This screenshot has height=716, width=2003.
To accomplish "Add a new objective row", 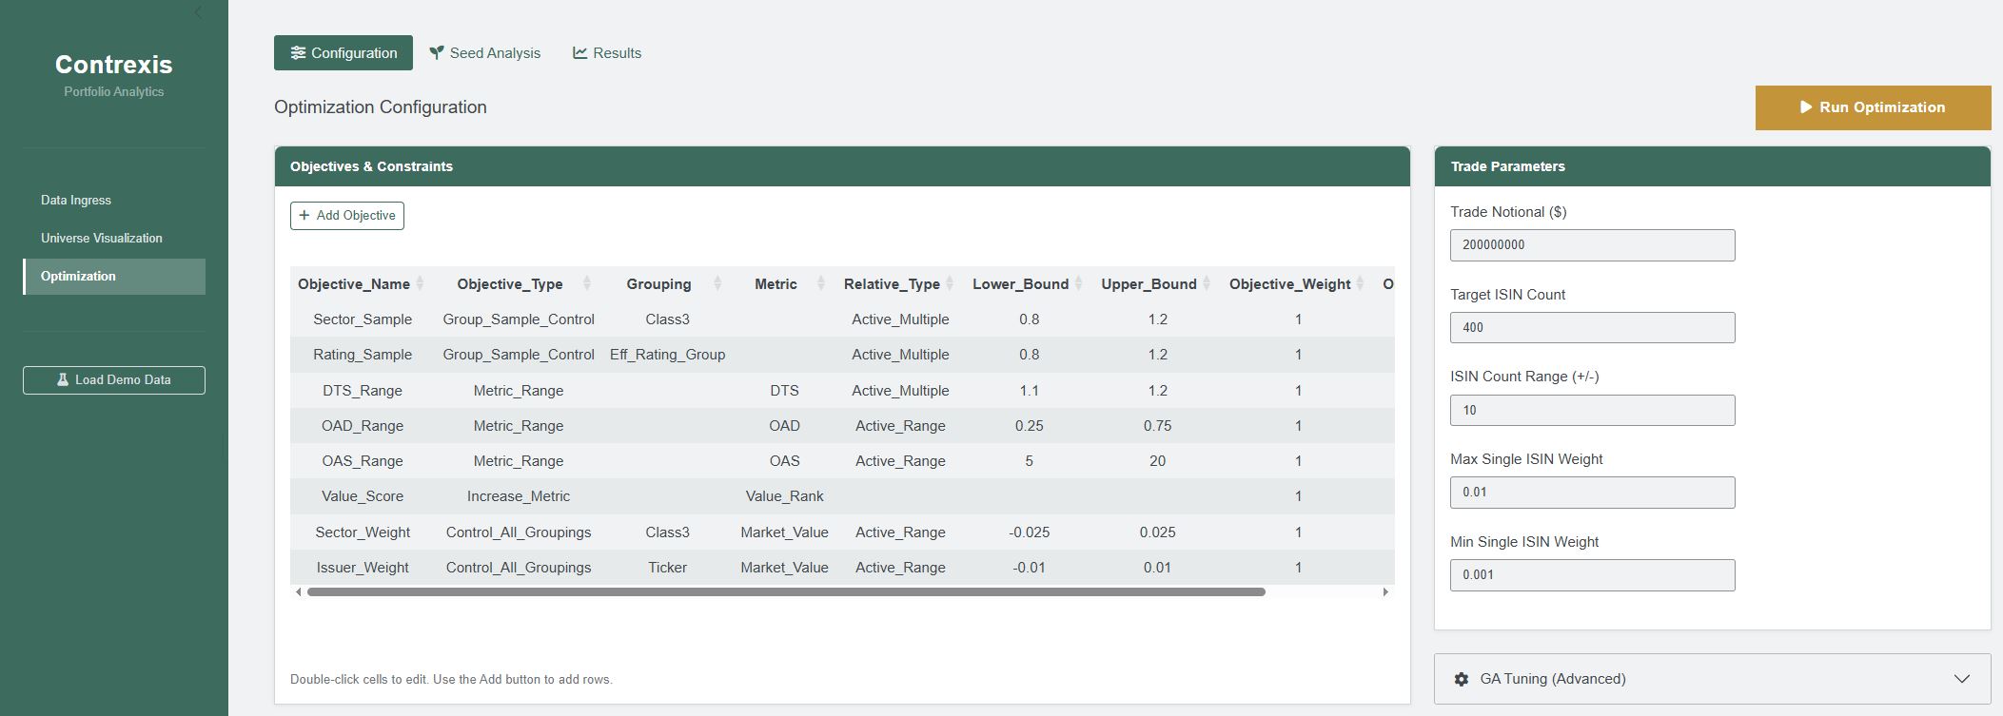I will pyautogui.click(x=347, y=216).
